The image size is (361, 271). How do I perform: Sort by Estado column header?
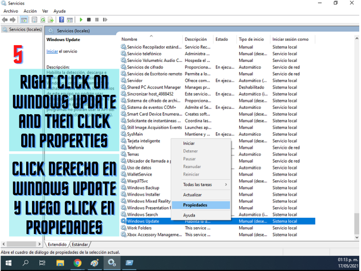pyautogui.click(x=225, y=39)
